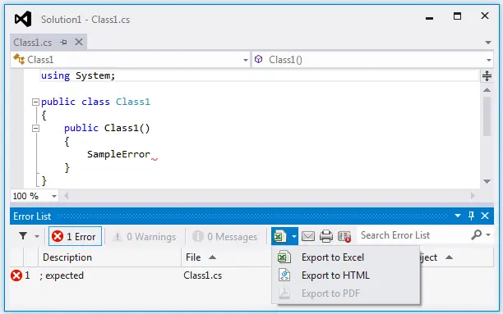The image size is (503, 314).
Task: Minimize the Visual Studio window
Action: click(429, 18)
